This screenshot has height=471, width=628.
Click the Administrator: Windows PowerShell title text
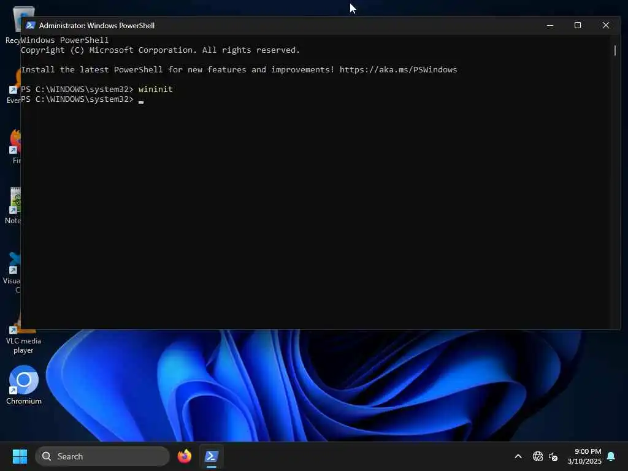pyautogui.click(x=97, y=26)
